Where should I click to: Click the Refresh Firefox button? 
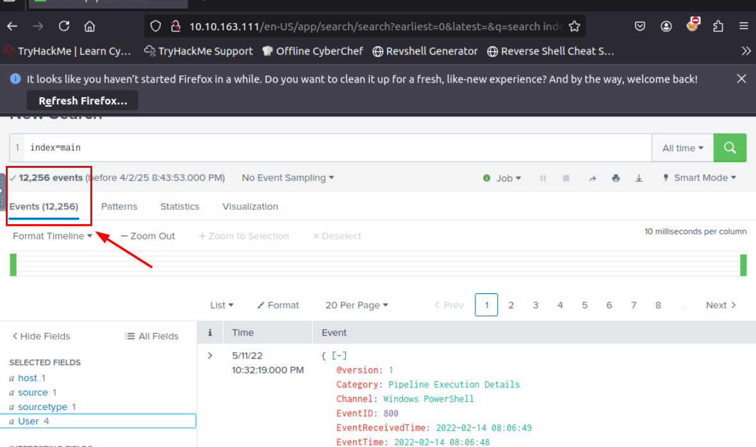click(83, 101)
